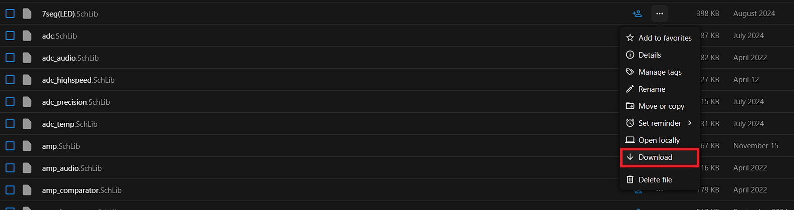
Task: Choose Open locally in the menu
Action: (x=659, y=140)
